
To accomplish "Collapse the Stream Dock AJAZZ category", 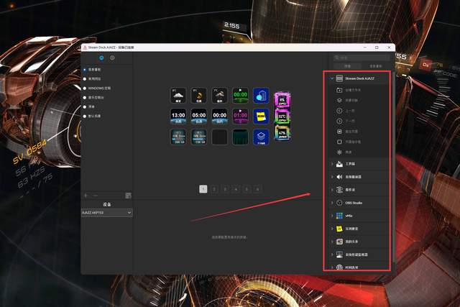I will (x=332, y=78).
